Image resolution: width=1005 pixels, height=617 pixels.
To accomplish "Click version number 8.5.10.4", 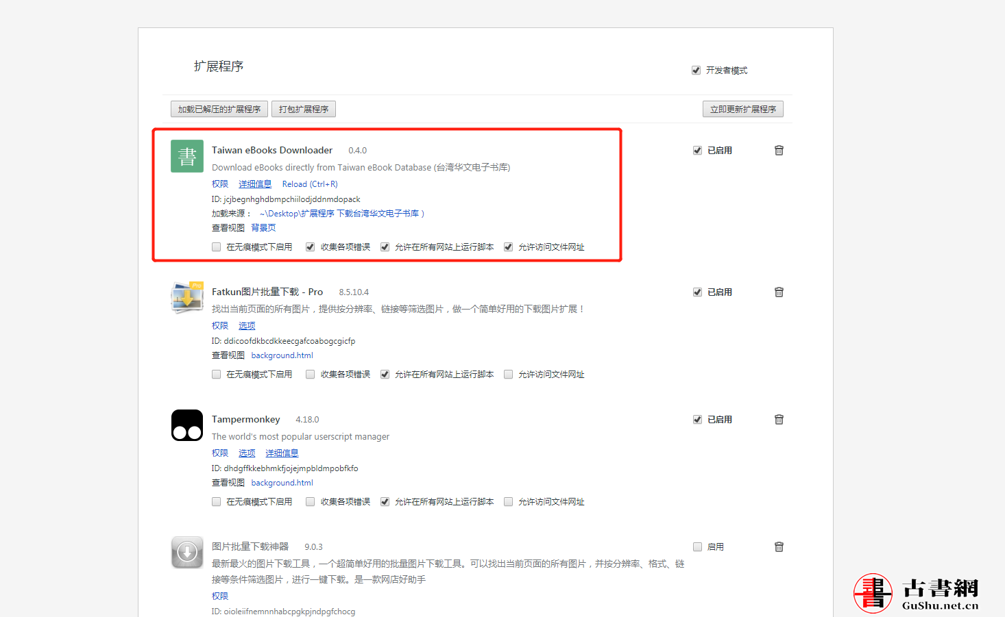I will (x=354, y=292).
